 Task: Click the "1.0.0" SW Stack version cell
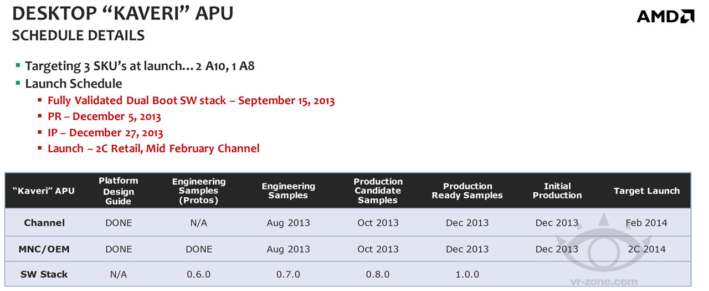pyautogui.click(x=467, y=274)
